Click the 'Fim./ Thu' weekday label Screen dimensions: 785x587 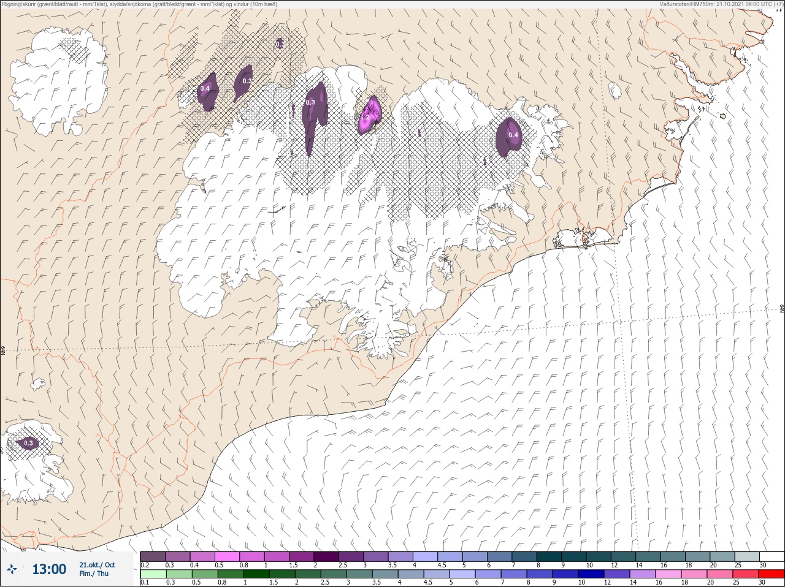[94, 574]
